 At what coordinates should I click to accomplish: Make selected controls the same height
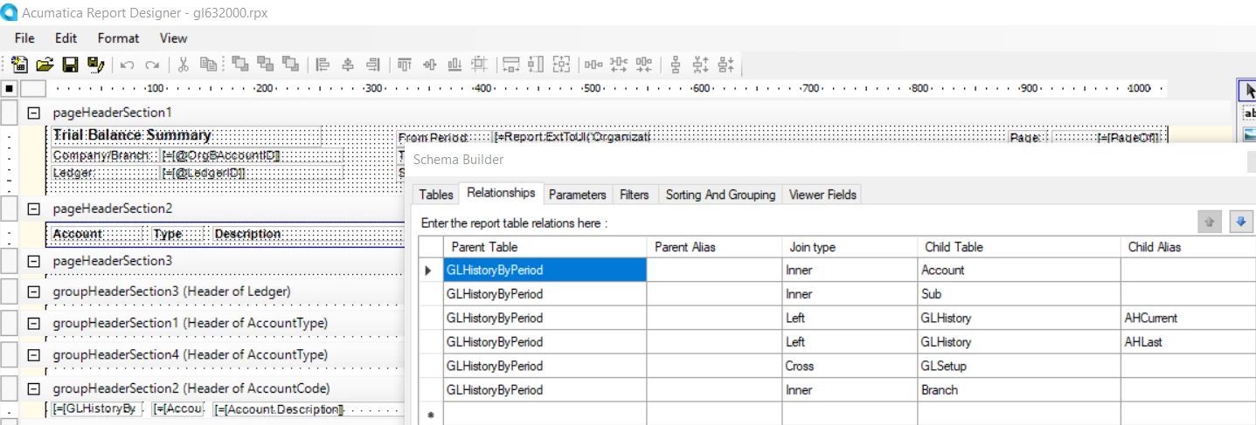click(537, 65)
